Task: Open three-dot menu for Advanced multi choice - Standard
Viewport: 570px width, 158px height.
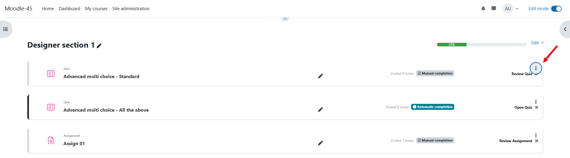Action: (x=536, y=68)
